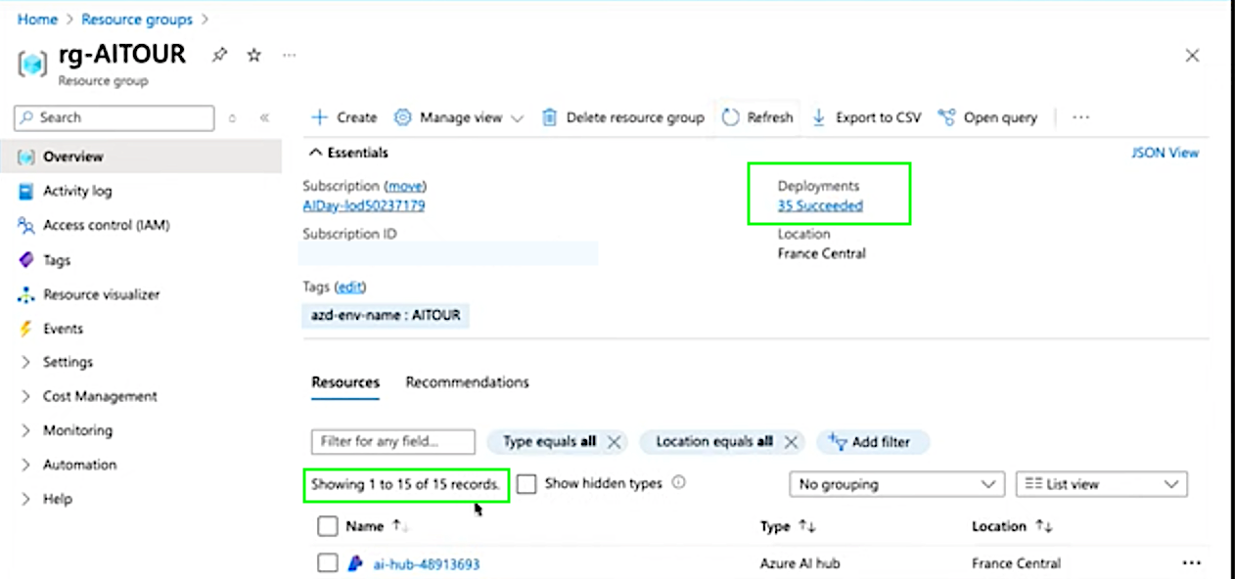Collapse the sidebar with double chevron
The image size is (1235, 579).
(x=264, y=118)
